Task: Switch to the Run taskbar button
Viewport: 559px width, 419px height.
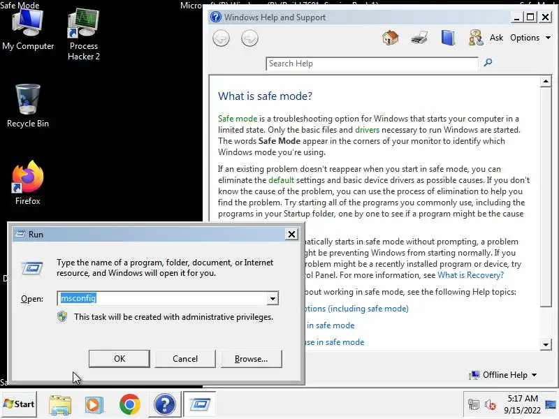Action: click(x=200, y=404)
